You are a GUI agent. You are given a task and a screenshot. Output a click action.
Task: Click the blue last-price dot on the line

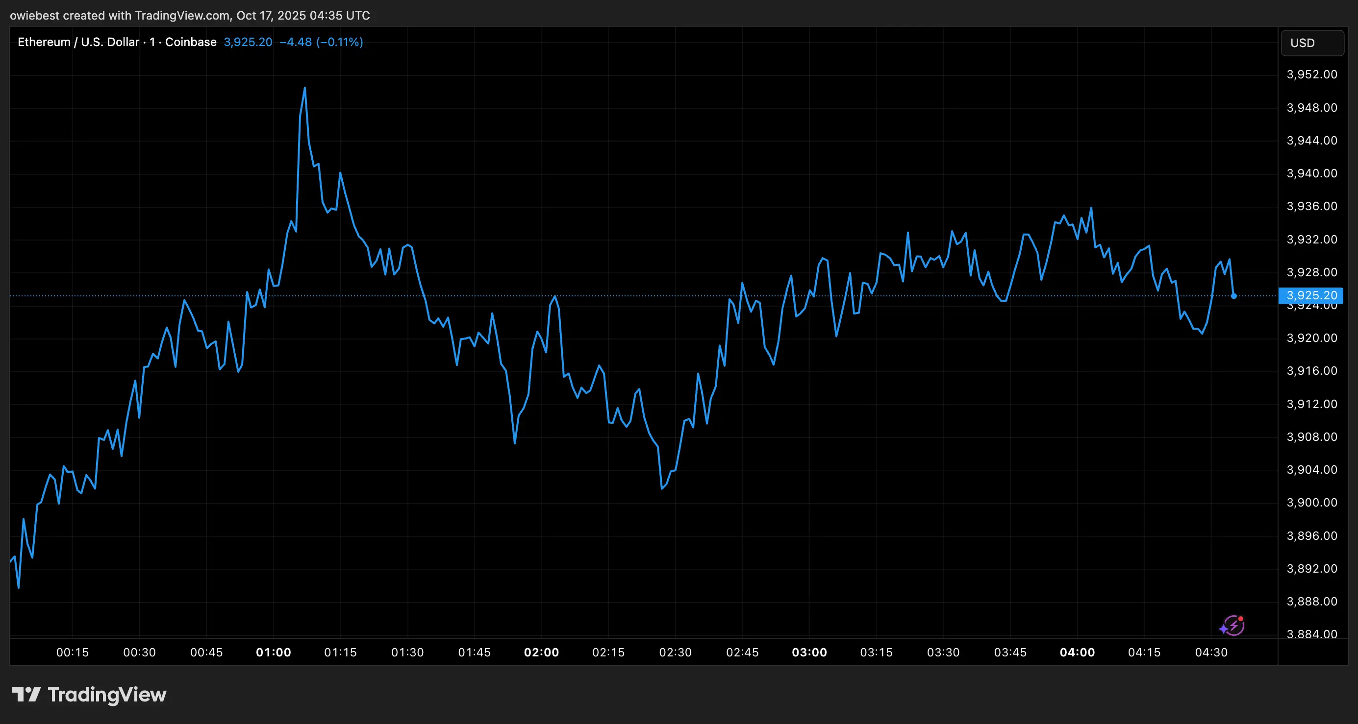[1233, 296]
